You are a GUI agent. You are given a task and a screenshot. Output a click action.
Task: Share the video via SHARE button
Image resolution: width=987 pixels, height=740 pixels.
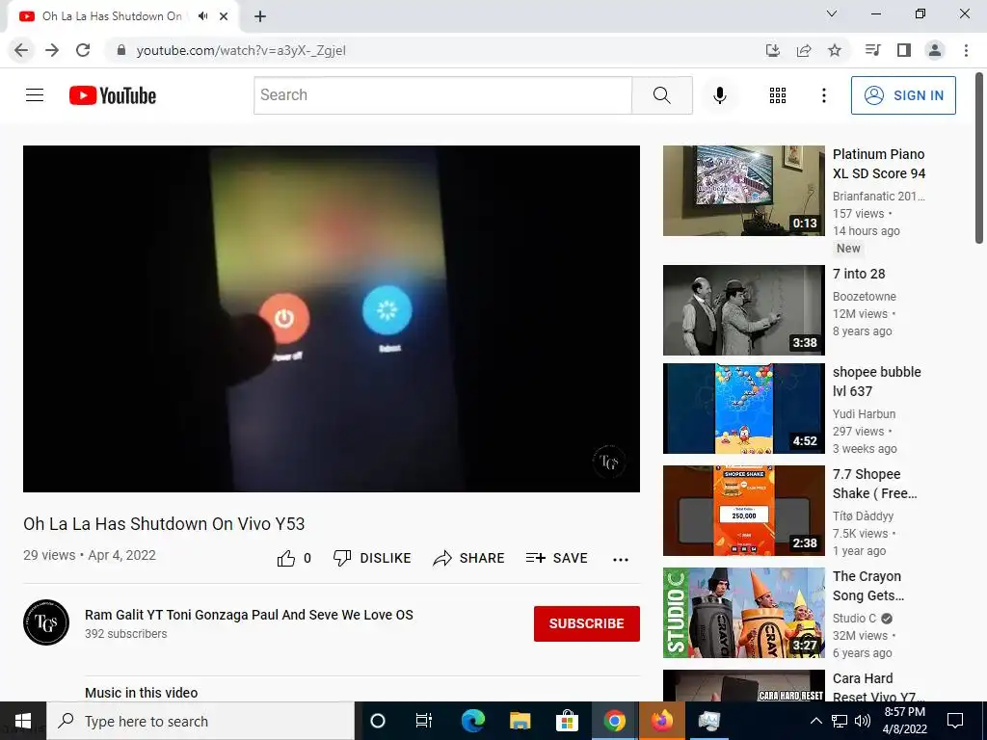(x=469, y=558)
